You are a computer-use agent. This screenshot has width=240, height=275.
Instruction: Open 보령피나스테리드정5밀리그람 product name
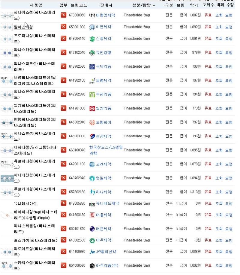pos(35,80)
